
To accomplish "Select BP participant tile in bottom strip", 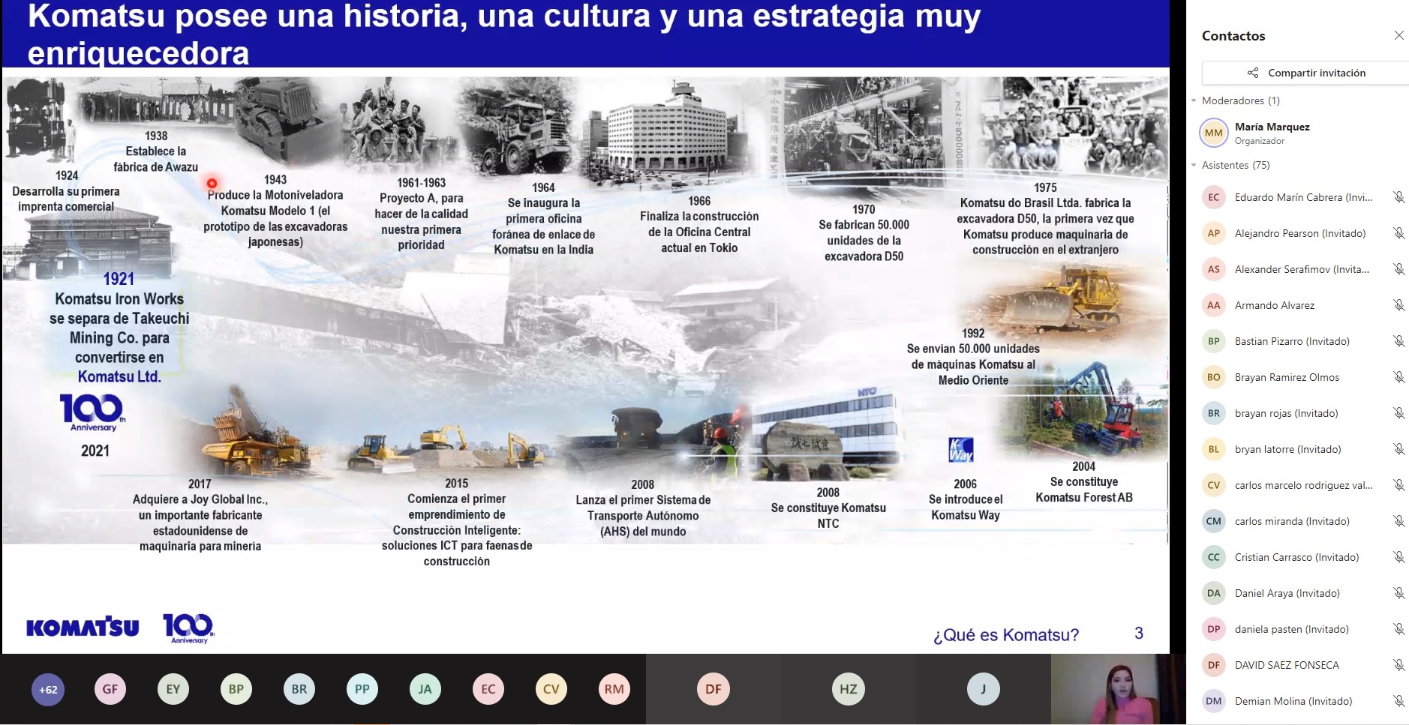I will (236, 690).
